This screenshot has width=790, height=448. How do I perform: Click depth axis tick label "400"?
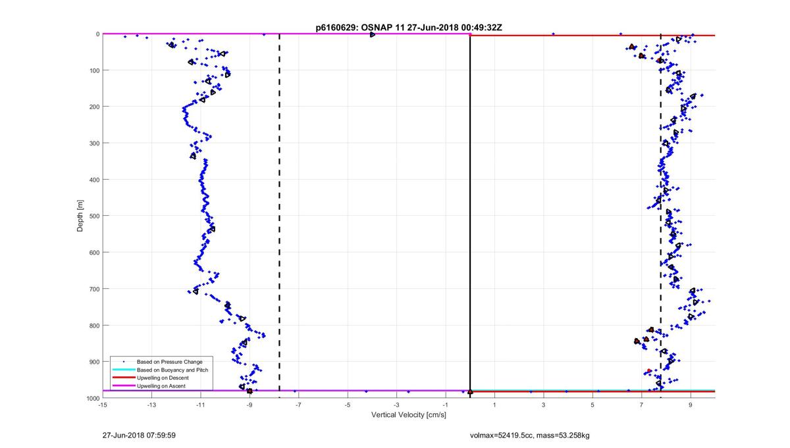(94, 180)
